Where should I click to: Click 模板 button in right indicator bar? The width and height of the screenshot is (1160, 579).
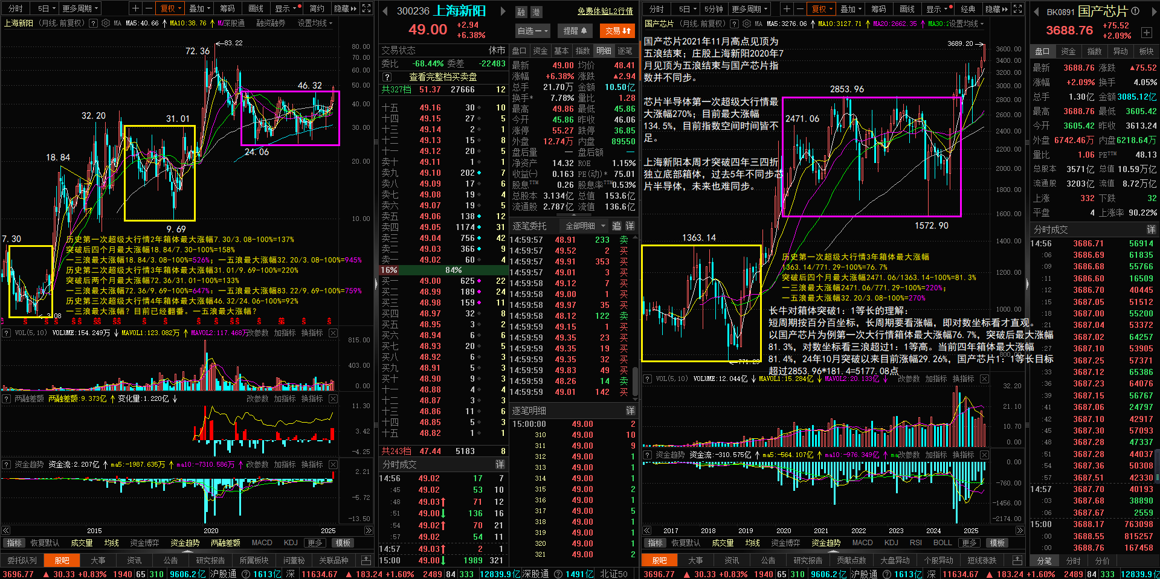997,543
